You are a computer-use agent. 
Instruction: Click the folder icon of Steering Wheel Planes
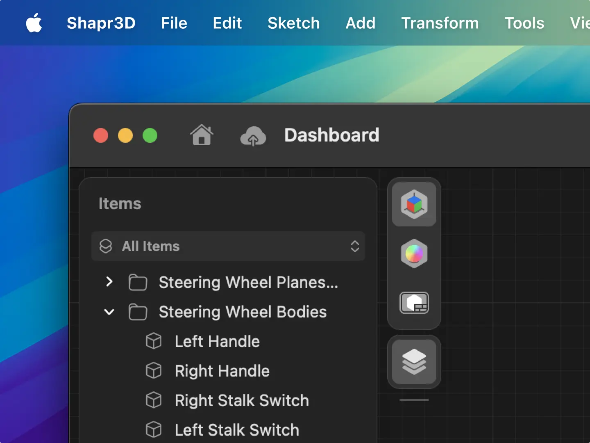[138, 282]
